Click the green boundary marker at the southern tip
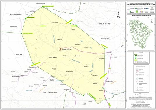This screenshot has height=110, width=156. coord(83,95)
